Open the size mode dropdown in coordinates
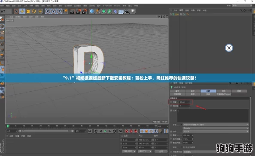 point(145,151)
